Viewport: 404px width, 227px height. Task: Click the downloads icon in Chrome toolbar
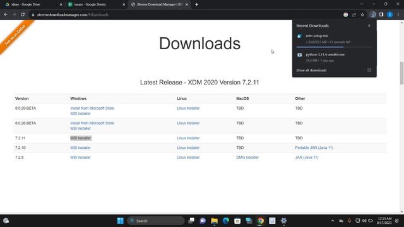click(373, 15)
